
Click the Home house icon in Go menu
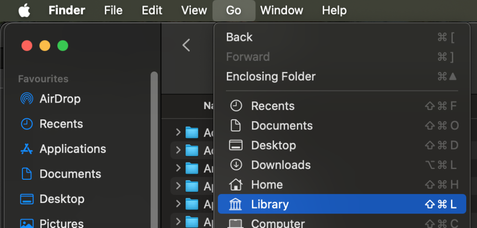[x=236, y=185]
